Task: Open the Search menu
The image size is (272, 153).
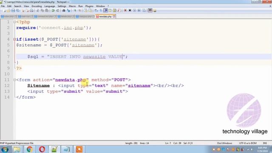Action: (x=17, y=6)
